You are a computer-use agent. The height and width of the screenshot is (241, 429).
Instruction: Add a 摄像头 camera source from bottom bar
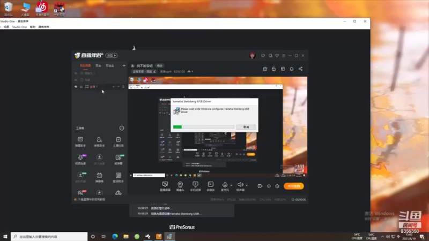[180, 186]
